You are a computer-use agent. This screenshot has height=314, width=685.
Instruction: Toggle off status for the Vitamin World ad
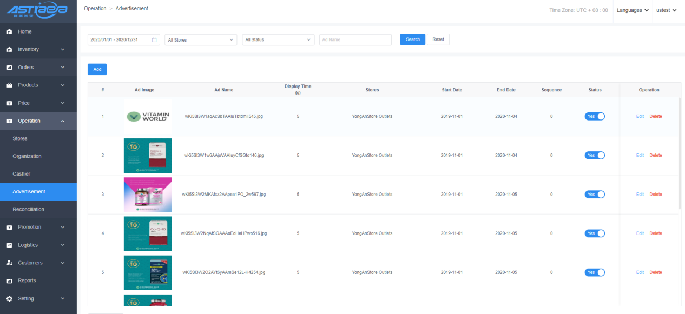point(594,116)
